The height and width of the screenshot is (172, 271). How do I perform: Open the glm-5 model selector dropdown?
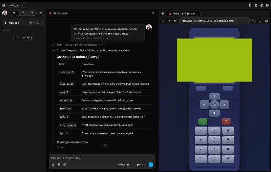click(141, 165)
